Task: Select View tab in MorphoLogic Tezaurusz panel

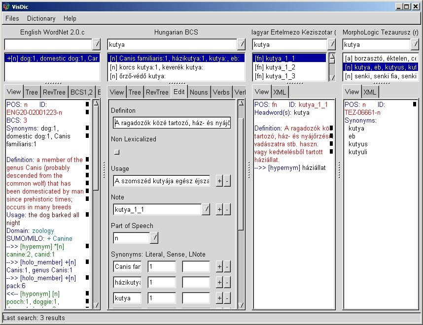Action: (352, 92)
